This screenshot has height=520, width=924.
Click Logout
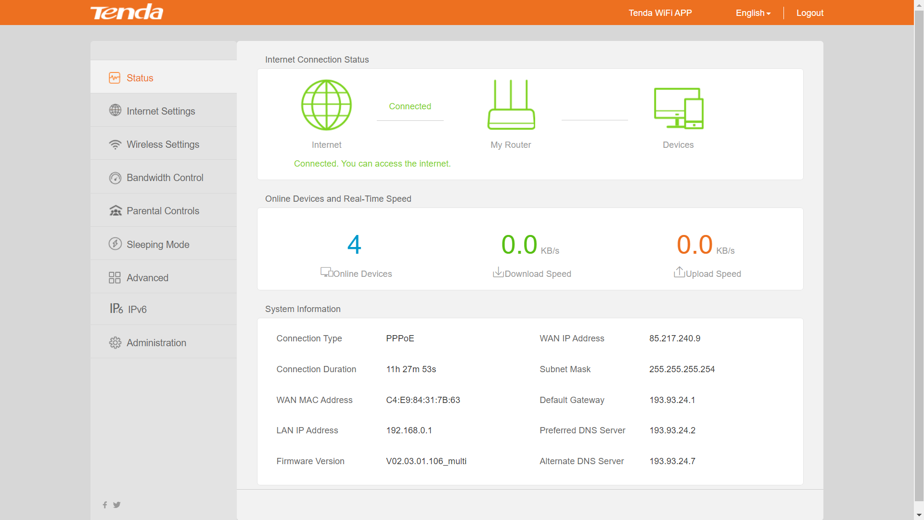pyautogui.click(x=810, y=13)
